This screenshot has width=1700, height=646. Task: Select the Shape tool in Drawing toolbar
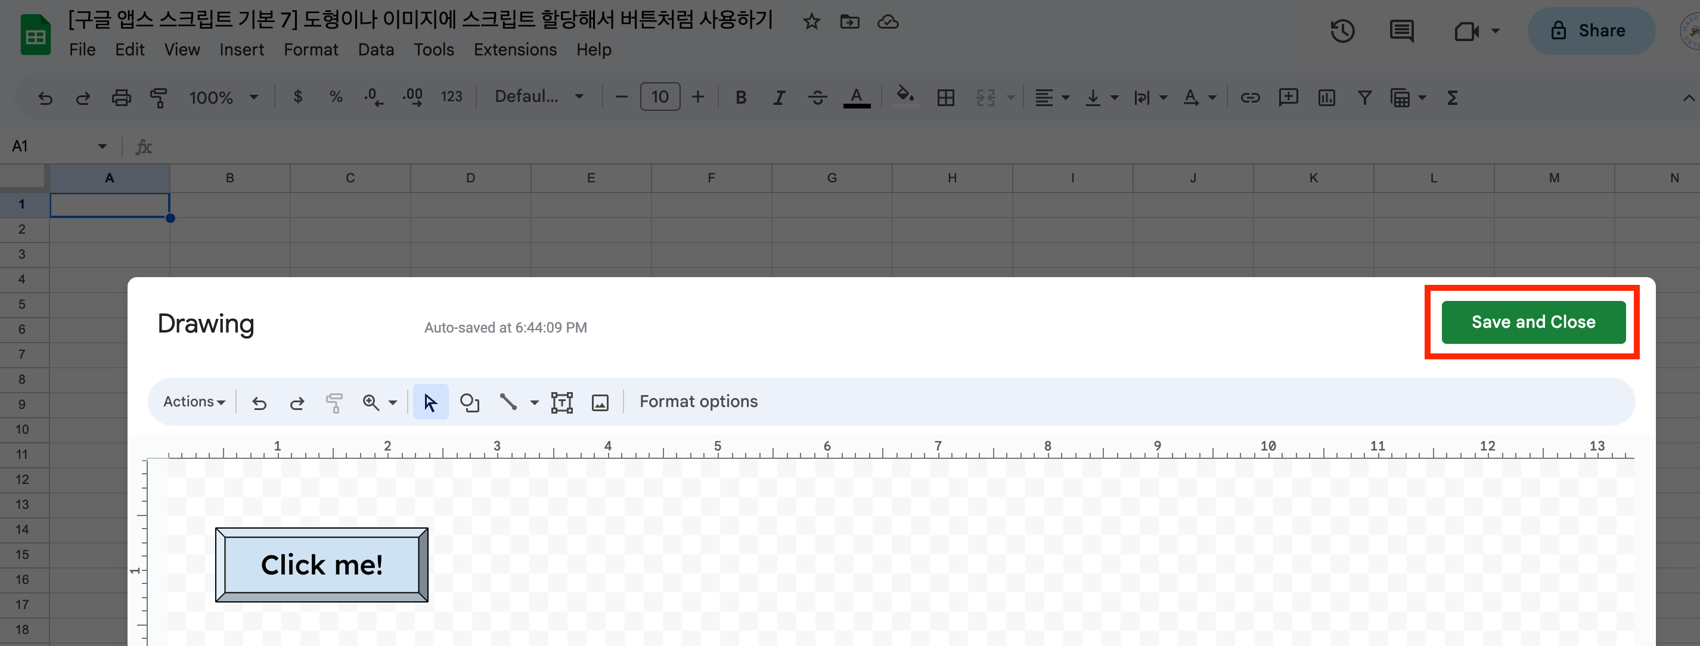pyautogui.click(x=469, y=402)
